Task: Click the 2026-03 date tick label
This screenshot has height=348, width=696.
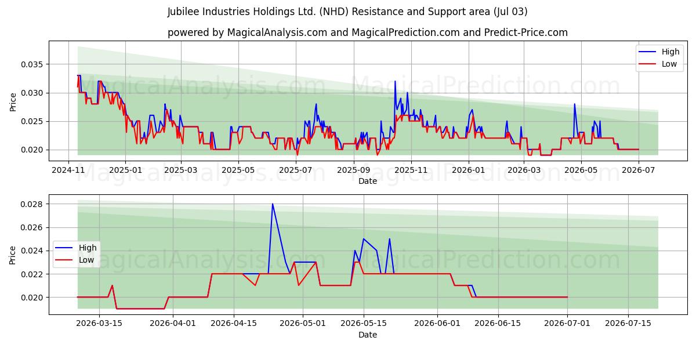Action: tap(524, 170)
